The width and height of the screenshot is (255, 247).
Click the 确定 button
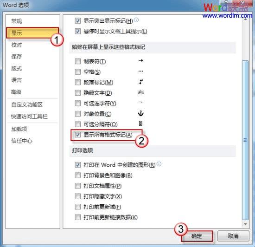pyautogui.click(x=197, y=236)
